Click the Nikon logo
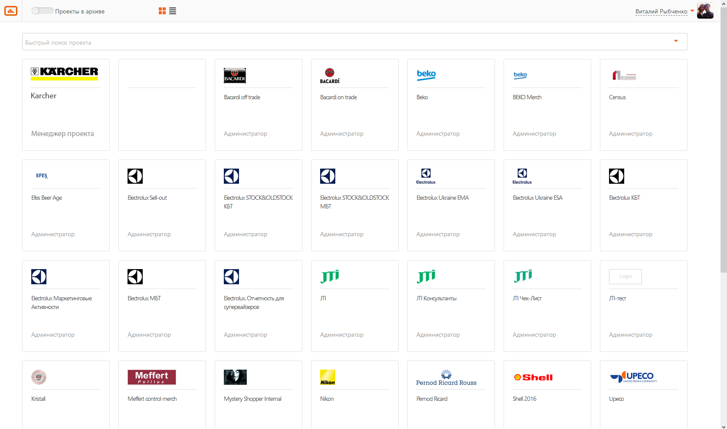Screen dimensions: 727x429 click(x=327, y=377)
